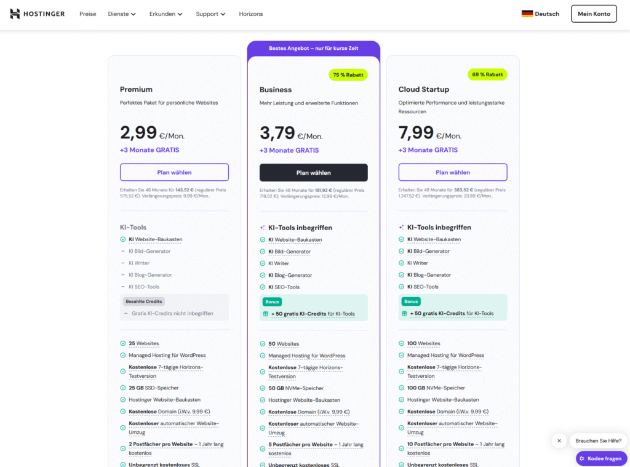This screenshot has width=630, height=467.
Task: Click the Premium price 2,99 €/Mon.
Action: (153, 133)
